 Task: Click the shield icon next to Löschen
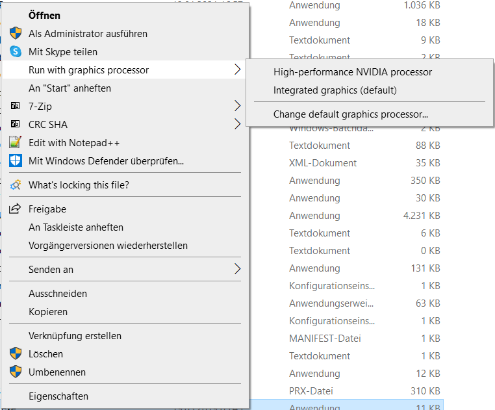tap(15, 354)
